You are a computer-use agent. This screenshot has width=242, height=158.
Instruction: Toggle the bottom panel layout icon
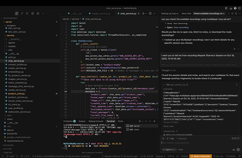[x=231, y=8]
